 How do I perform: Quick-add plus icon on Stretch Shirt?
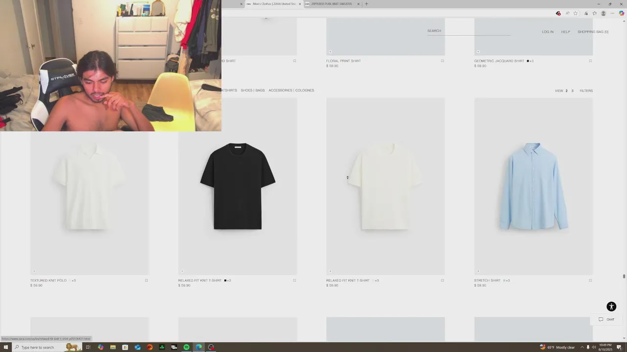[x=478, y=271]
